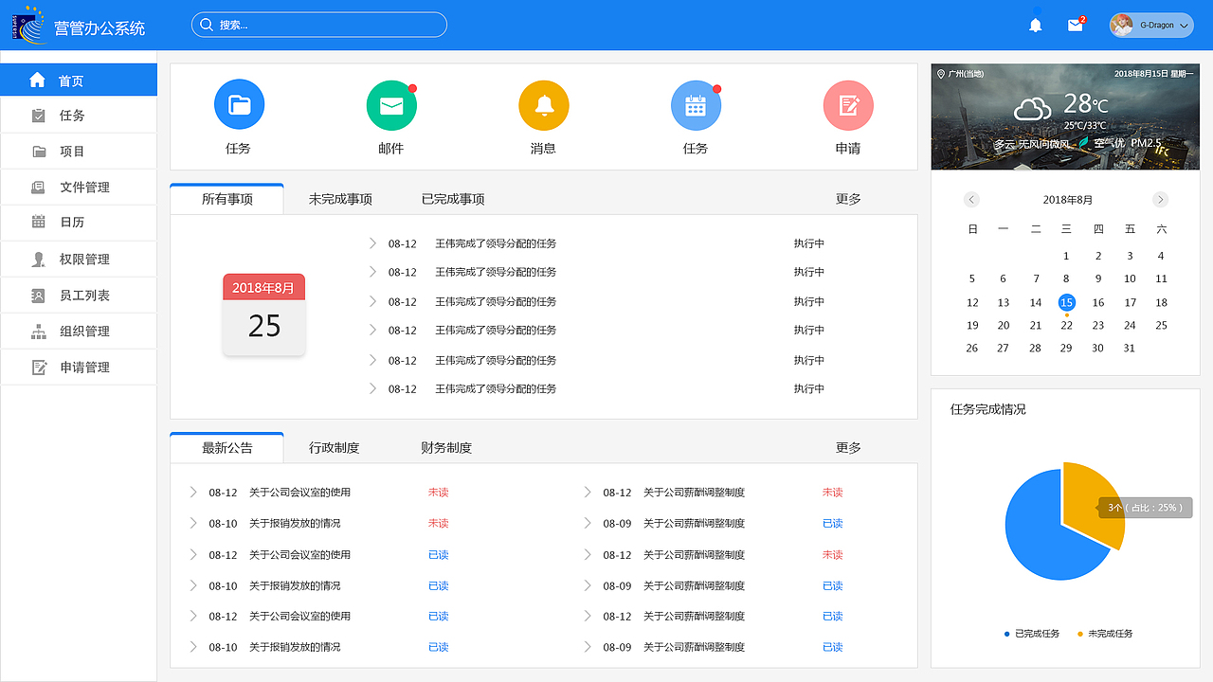The width and height of the screenshot is (1213, 682).
Task: Open the 邮件 mail shortcut icon
Action: click(x=391, y=105)
